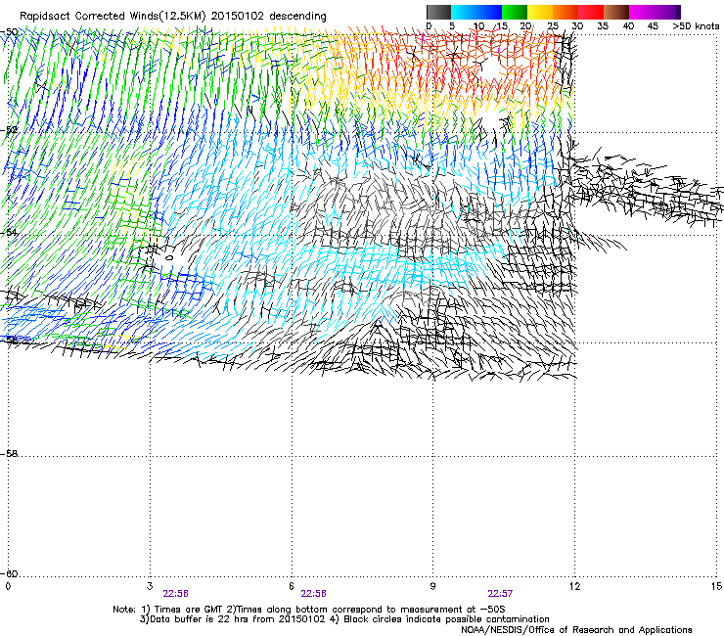The image size is (724, 636).
Task: Click the '15' longitude axis label at bottom right
Action: click(x=716, y=586)
